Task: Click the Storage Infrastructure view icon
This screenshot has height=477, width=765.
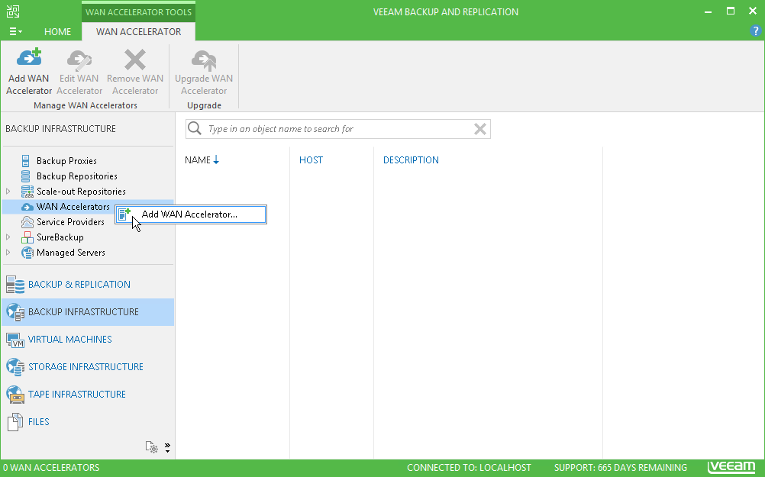Action: coord(15,367)
